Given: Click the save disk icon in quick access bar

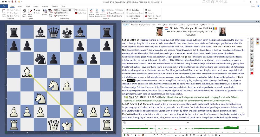Looking at the screenshot, I should (3, 2).
